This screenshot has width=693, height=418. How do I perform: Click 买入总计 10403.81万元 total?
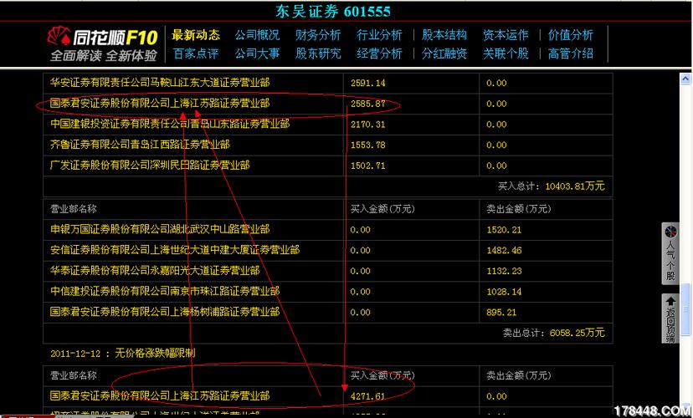pyautogui.click(x=551, y=186)
